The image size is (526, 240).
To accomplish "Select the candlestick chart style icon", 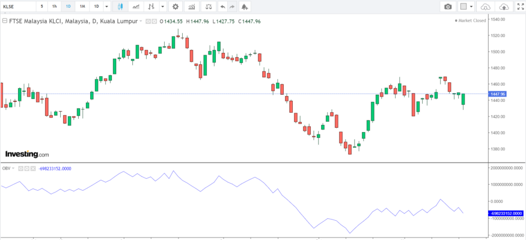I will [120, 7].
